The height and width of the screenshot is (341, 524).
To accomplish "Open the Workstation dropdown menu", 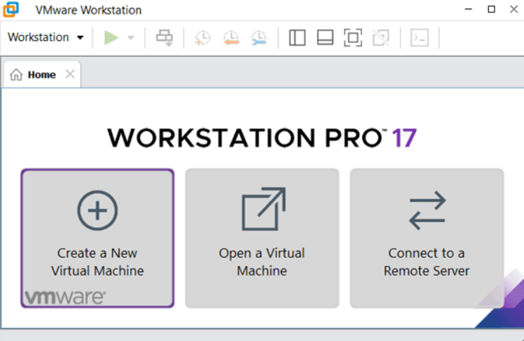I will tap(46, 37).
